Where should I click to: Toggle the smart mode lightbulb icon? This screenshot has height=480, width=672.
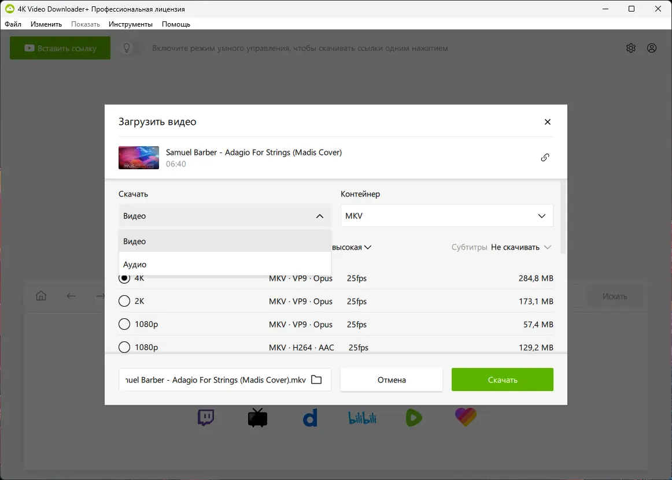click(127, 48)
